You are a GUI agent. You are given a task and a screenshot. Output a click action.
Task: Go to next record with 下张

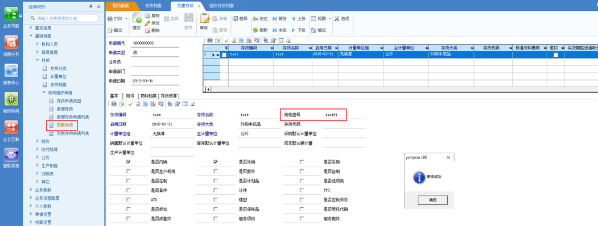tap(298, 30)
